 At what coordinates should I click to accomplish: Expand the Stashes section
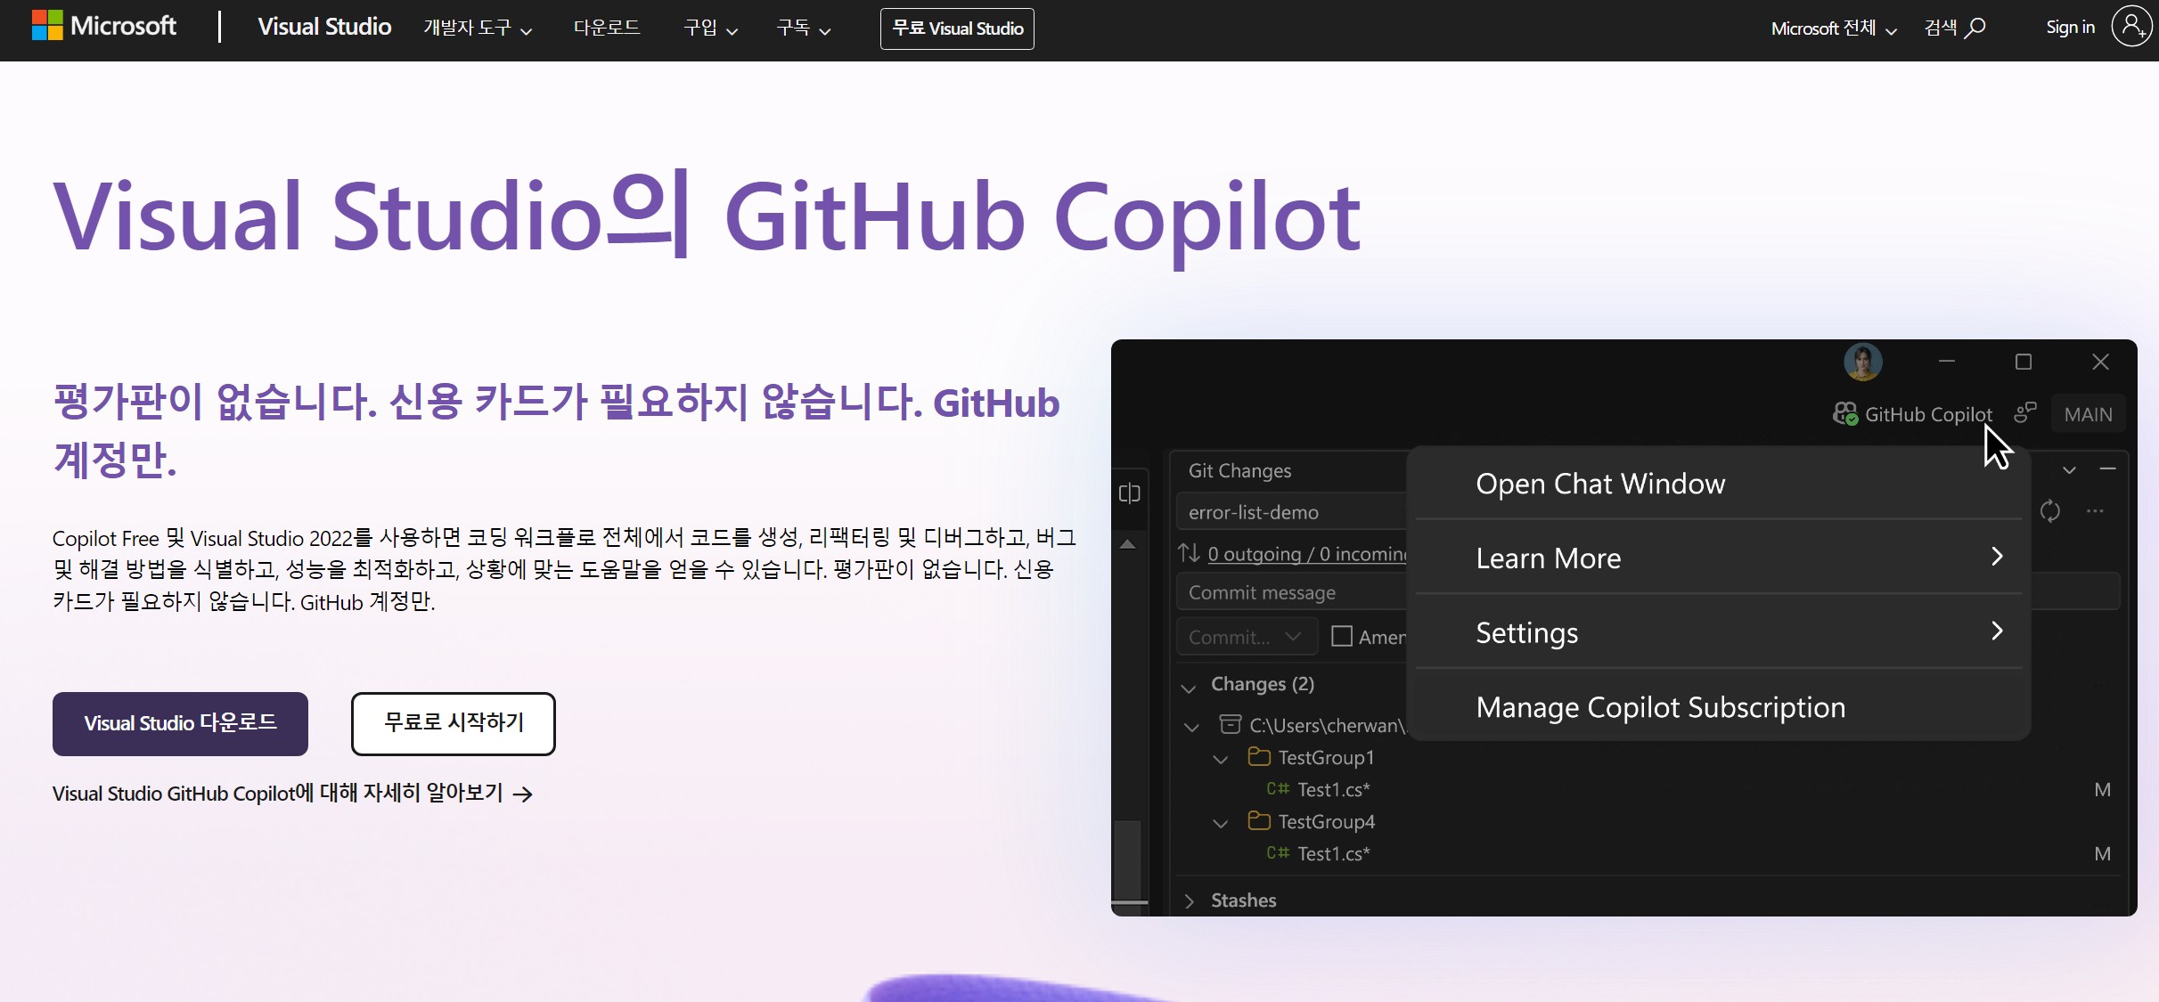coord(1190,900)
